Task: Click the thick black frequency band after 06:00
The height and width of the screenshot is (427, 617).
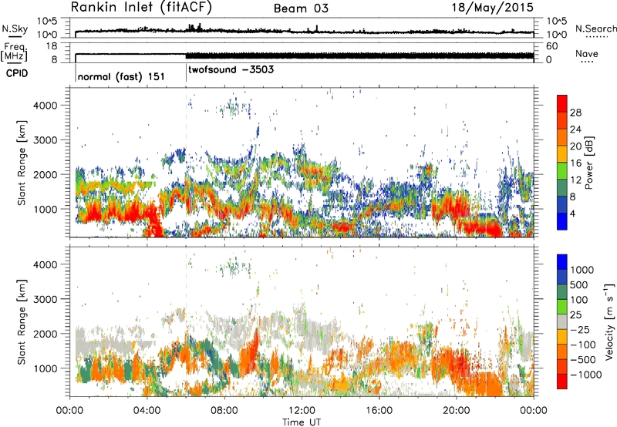Action: (x=359, y=55)
